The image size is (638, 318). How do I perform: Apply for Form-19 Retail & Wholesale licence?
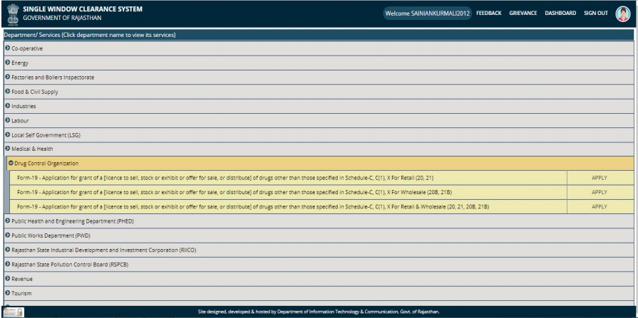click(x=599, y=206)
